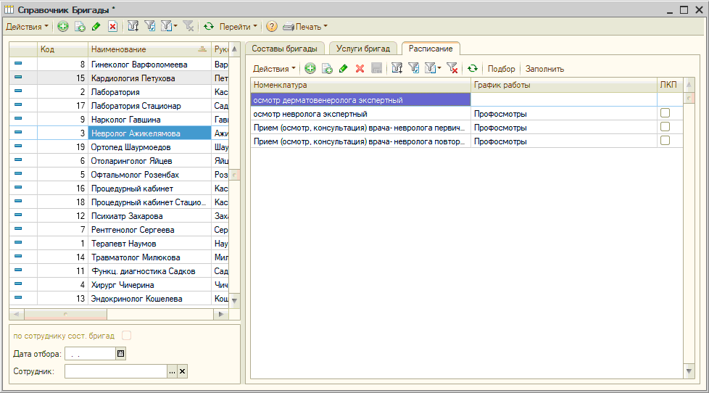Switch to the Составы бригады tab
This screenshot has width=709, height=393.
click(x=284, y=49)
